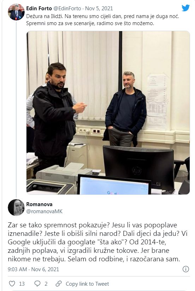Image resolution: width=195 pixels, height=291 pixels.
Task: Click the 2 replies count
Action: (46, 284)
